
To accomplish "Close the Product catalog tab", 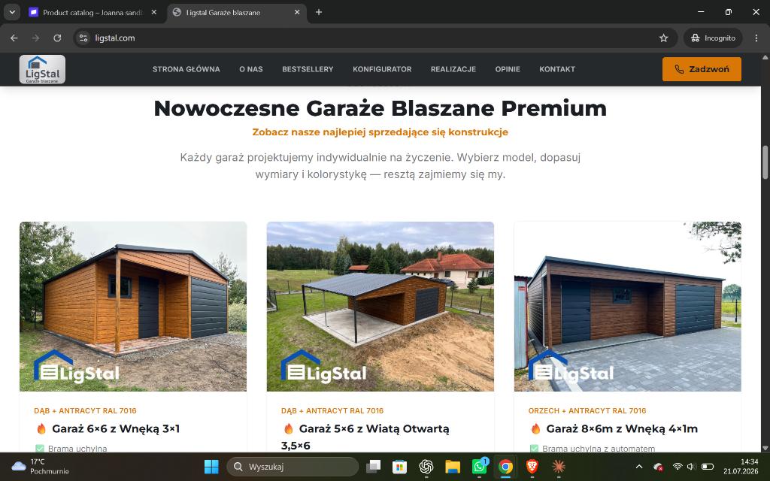I will coord(153,12).
